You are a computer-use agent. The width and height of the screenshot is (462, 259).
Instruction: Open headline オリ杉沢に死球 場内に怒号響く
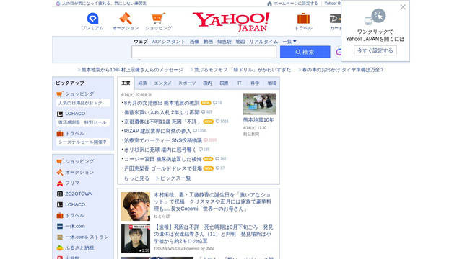click(x=160, y=150)
